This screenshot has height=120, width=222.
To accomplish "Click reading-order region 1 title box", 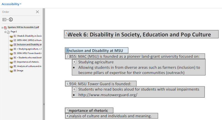I will [x=141, y=34].
